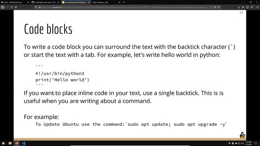Open the Windows notification center
The width and height of the screenshot is (260, 146).
pyautogui.click(x=256, y=143)
